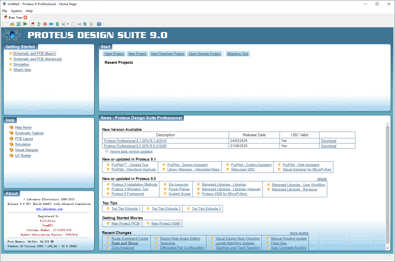Open the System menu
Image resolution: width=395 pixels, height=262 pixels.
(16, 11)
